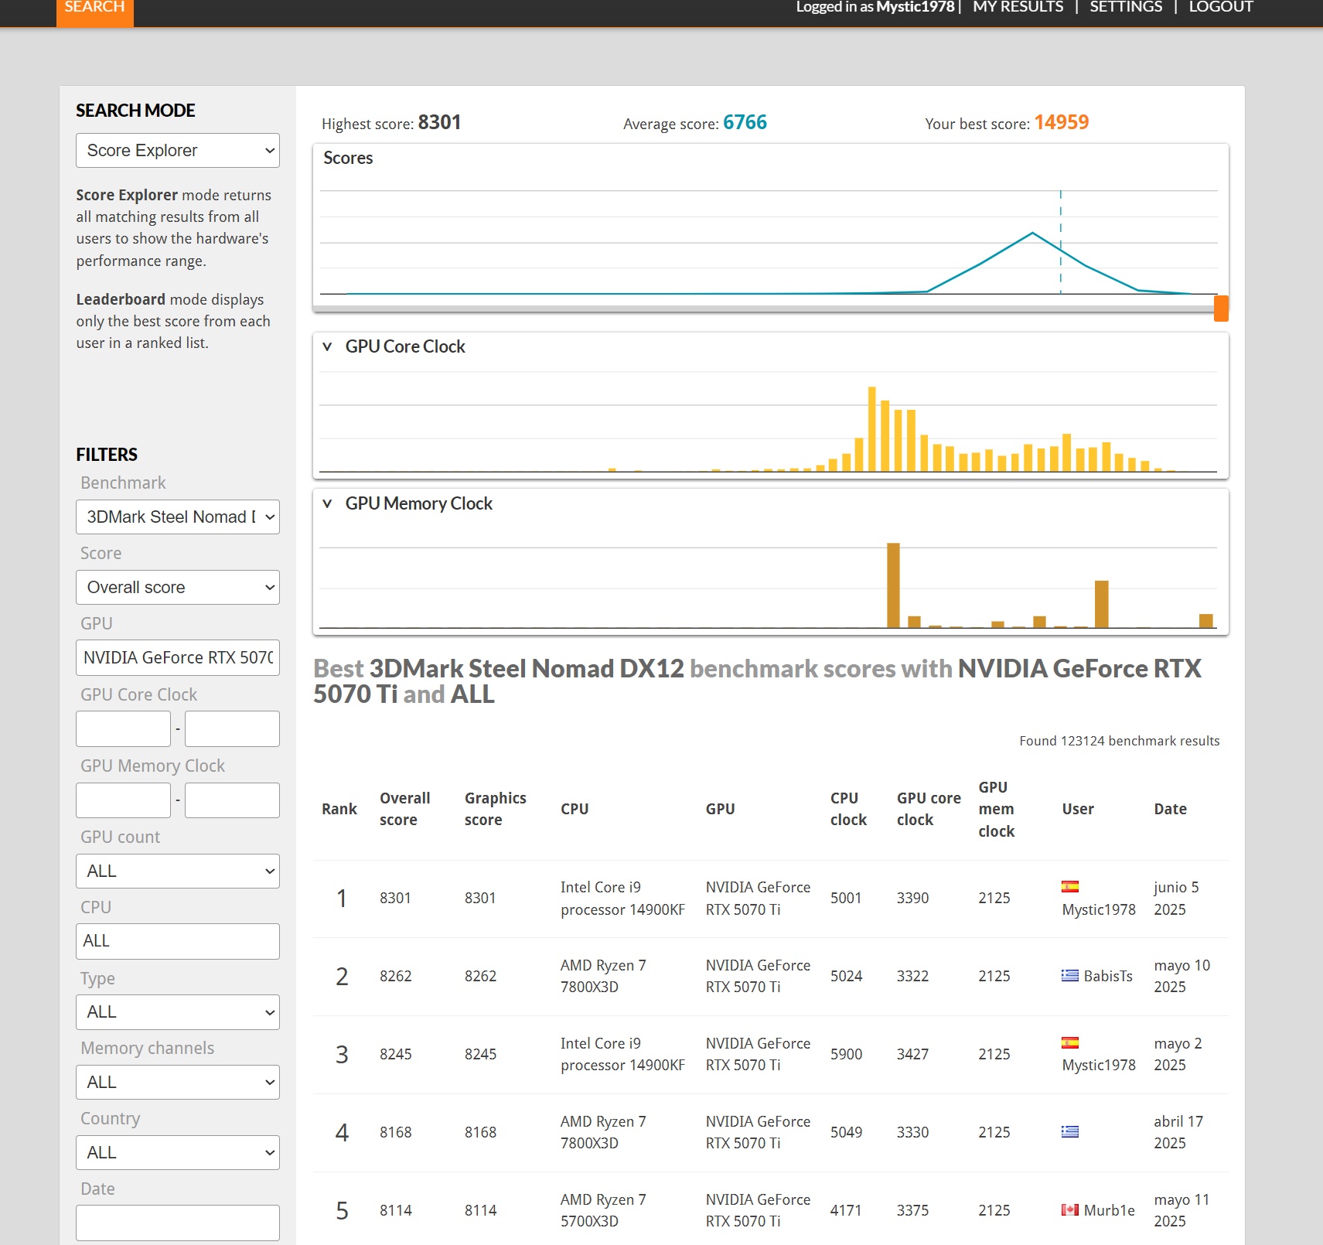The width and height of the screenshot is (1323, 1245).
Task: Click the GPU field with NVIDIA GeForce RTX 5070
Action: 178,658
